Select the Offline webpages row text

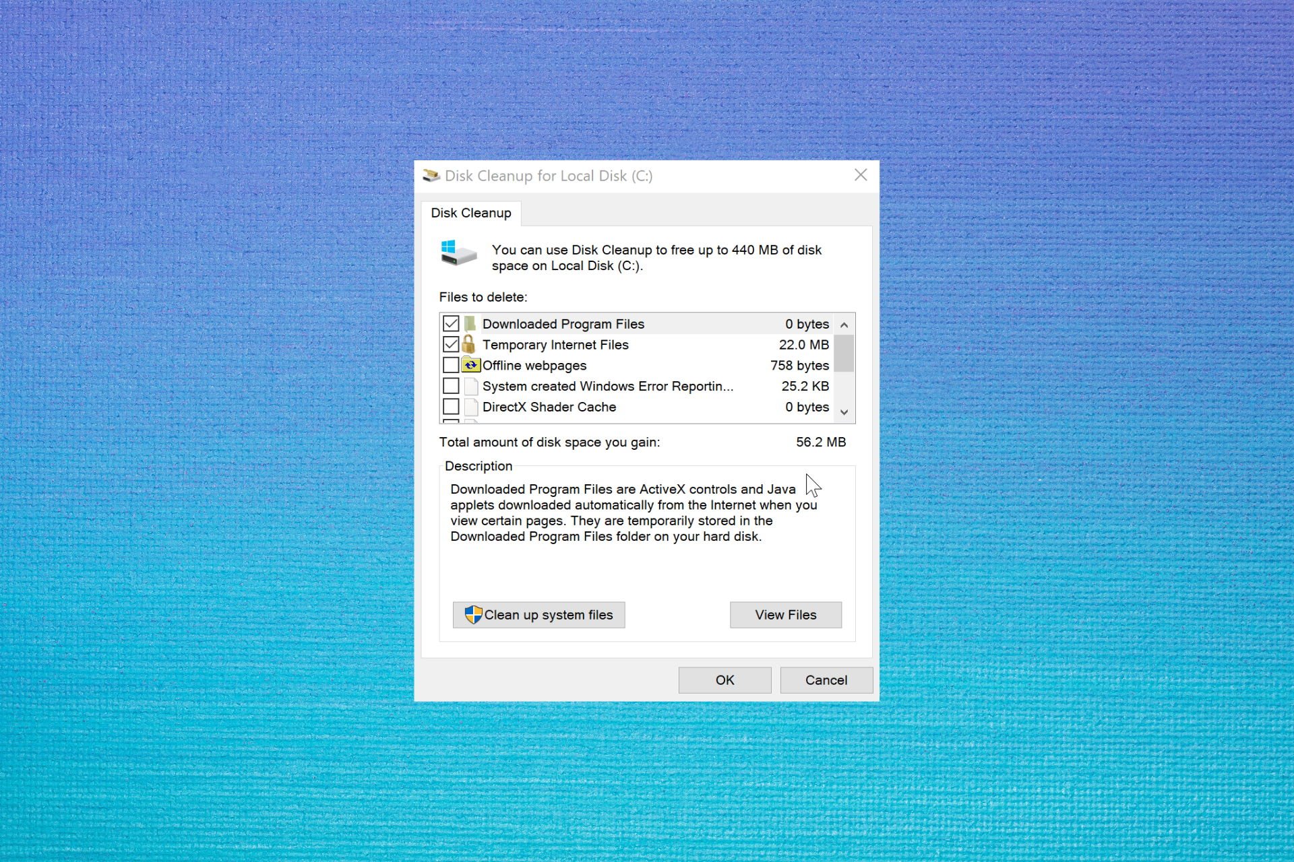pyautogui.click(x=534, y=366)
